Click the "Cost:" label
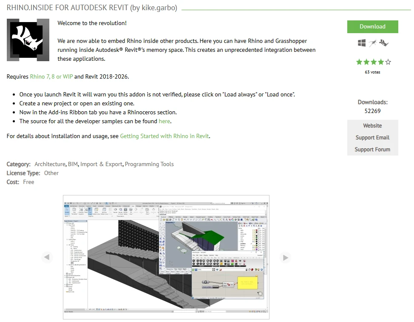Viewport: 414px width, 322px height. [13, 182]
